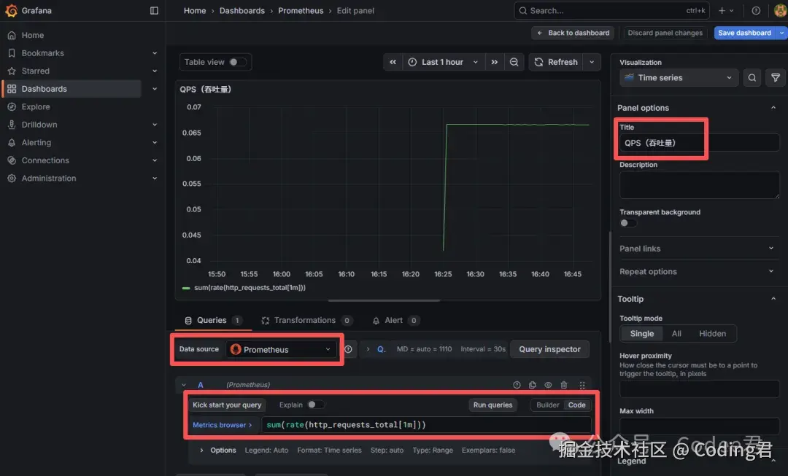Viewport: 788px width, 476px height.
Task: Expand the Connections sidebar section chevron
Action: (x=155, y=160)
